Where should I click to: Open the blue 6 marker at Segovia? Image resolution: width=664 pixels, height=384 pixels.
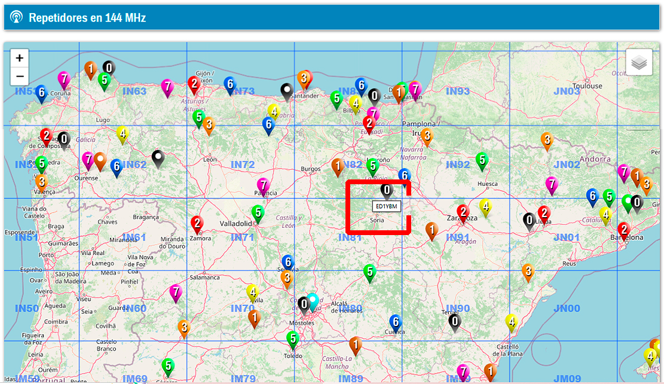pos(288,264)
